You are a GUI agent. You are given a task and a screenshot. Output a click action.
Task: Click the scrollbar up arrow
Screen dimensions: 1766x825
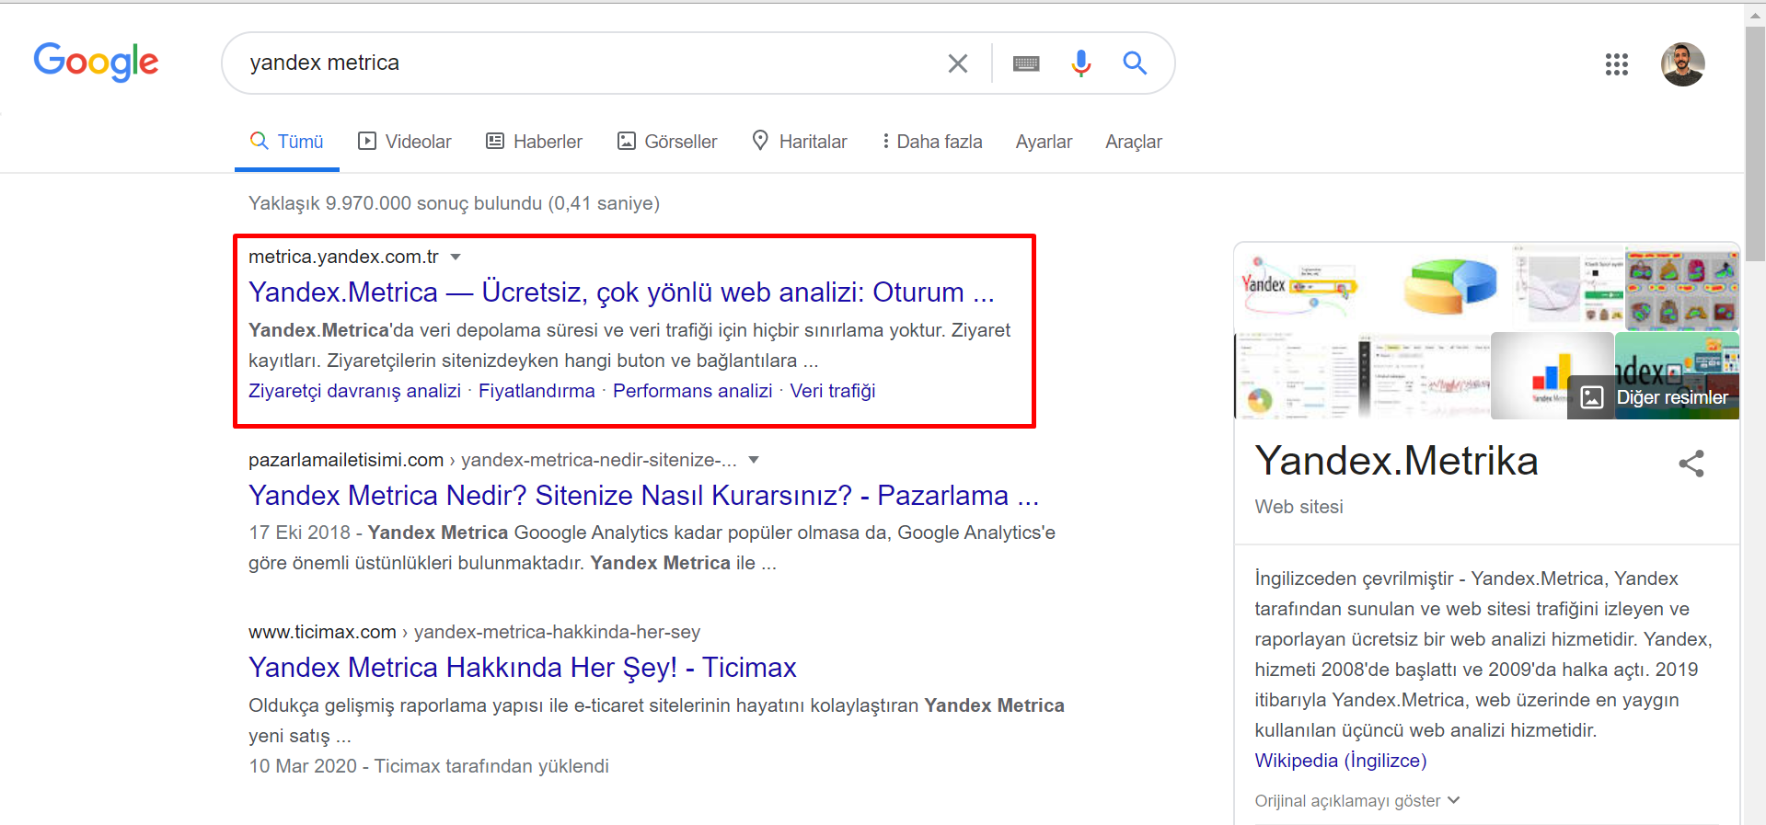tap(1755, 14)
